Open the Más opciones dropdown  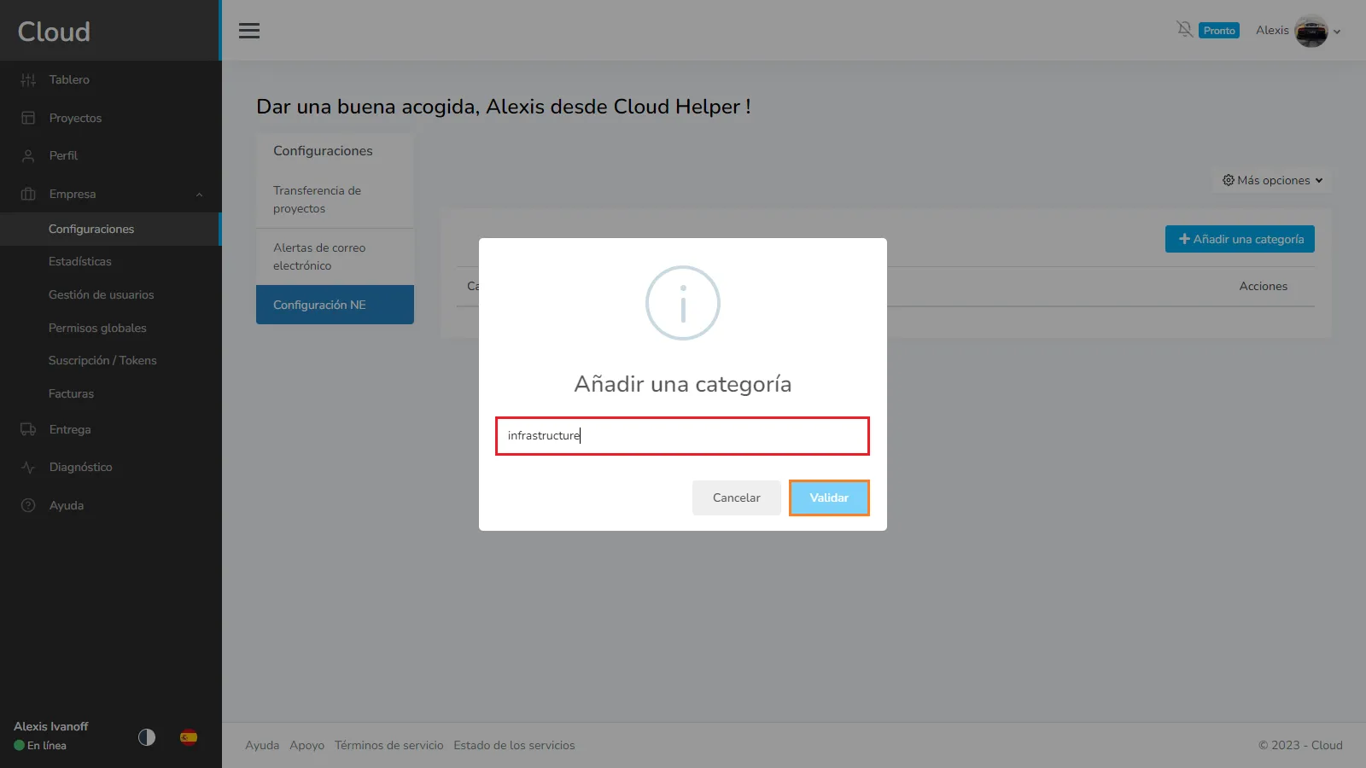(1272, 181)
